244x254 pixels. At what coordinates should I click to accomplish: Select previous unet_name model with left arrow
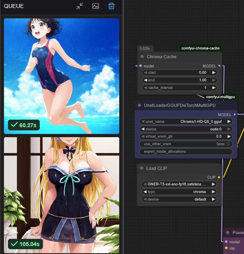pyautogui.click(x=143, y=121)
